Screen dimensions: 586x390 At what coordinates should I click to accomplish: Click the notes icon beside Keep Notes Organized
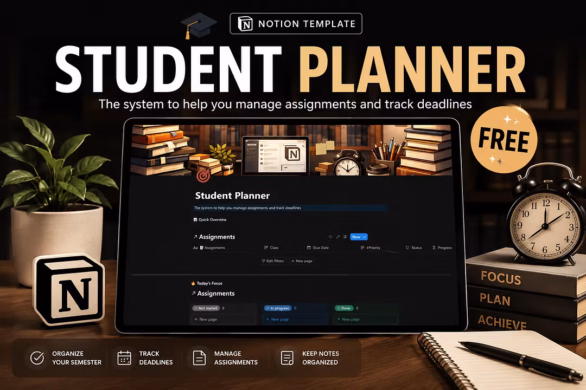click(x=287, y=357)
